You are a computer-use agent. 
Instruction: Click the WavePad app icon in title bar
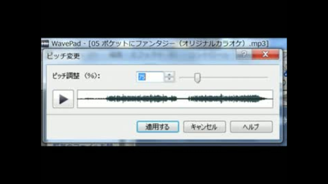(x=45, y=44)
